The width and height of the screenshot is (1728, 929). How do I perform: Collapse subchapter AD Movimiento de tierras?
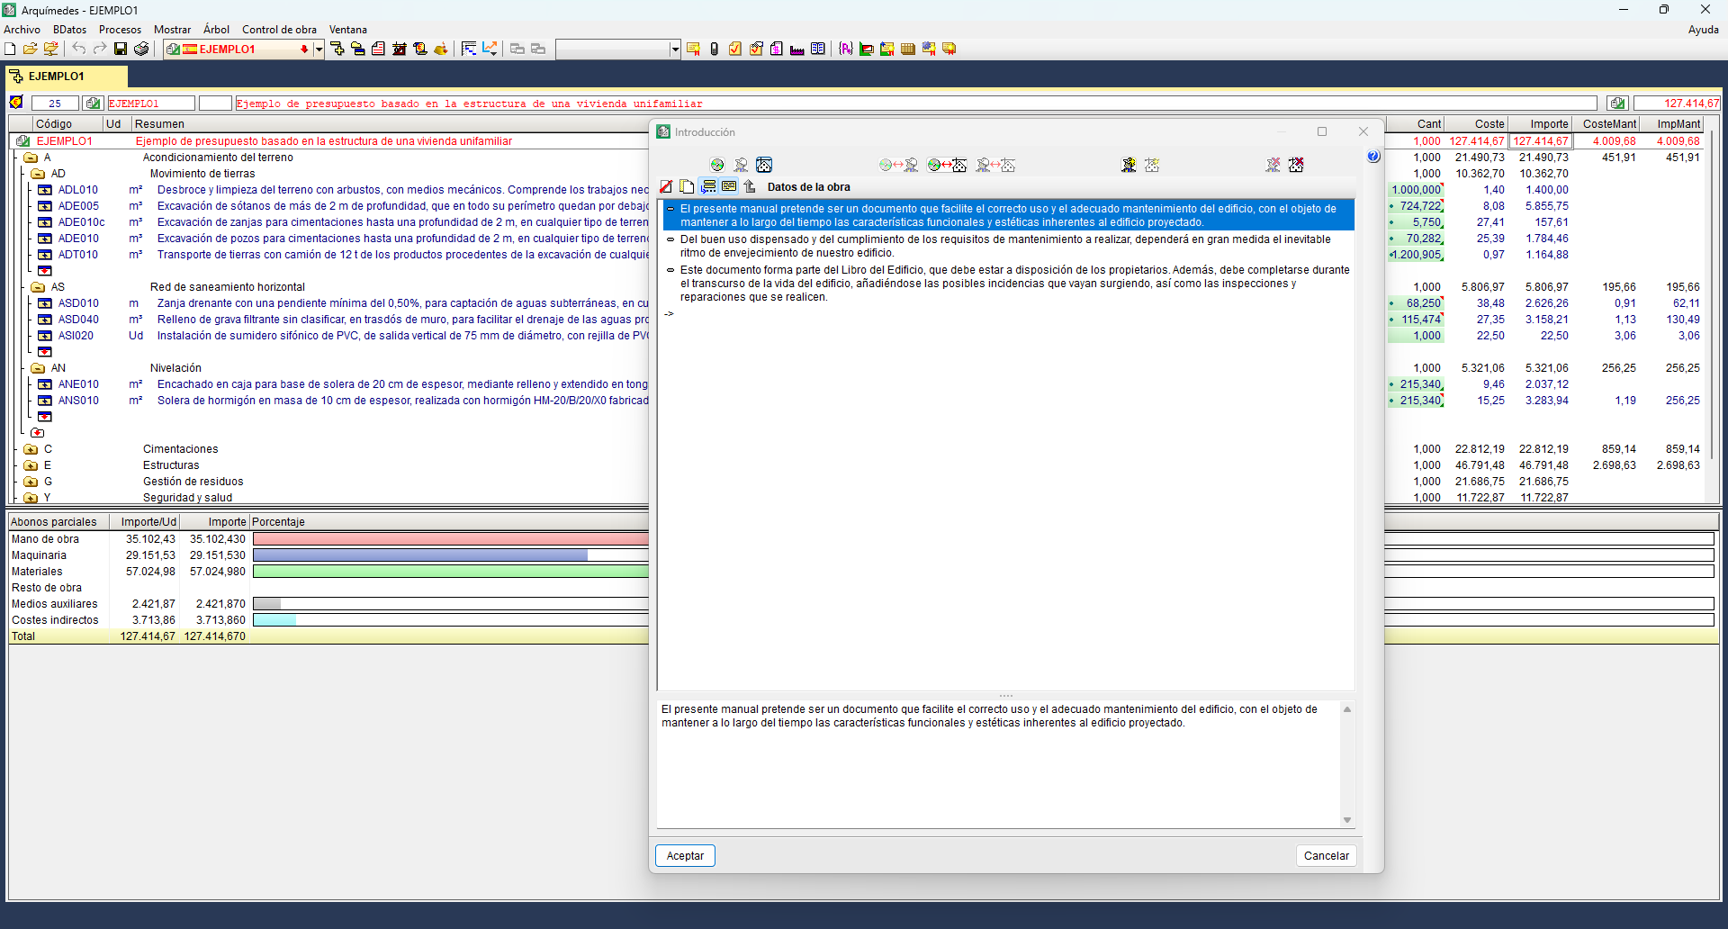pos(38,174)
